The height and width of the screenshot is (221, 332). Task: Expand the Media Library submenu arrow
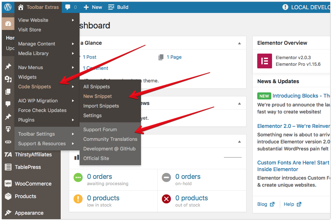(73, 54)
